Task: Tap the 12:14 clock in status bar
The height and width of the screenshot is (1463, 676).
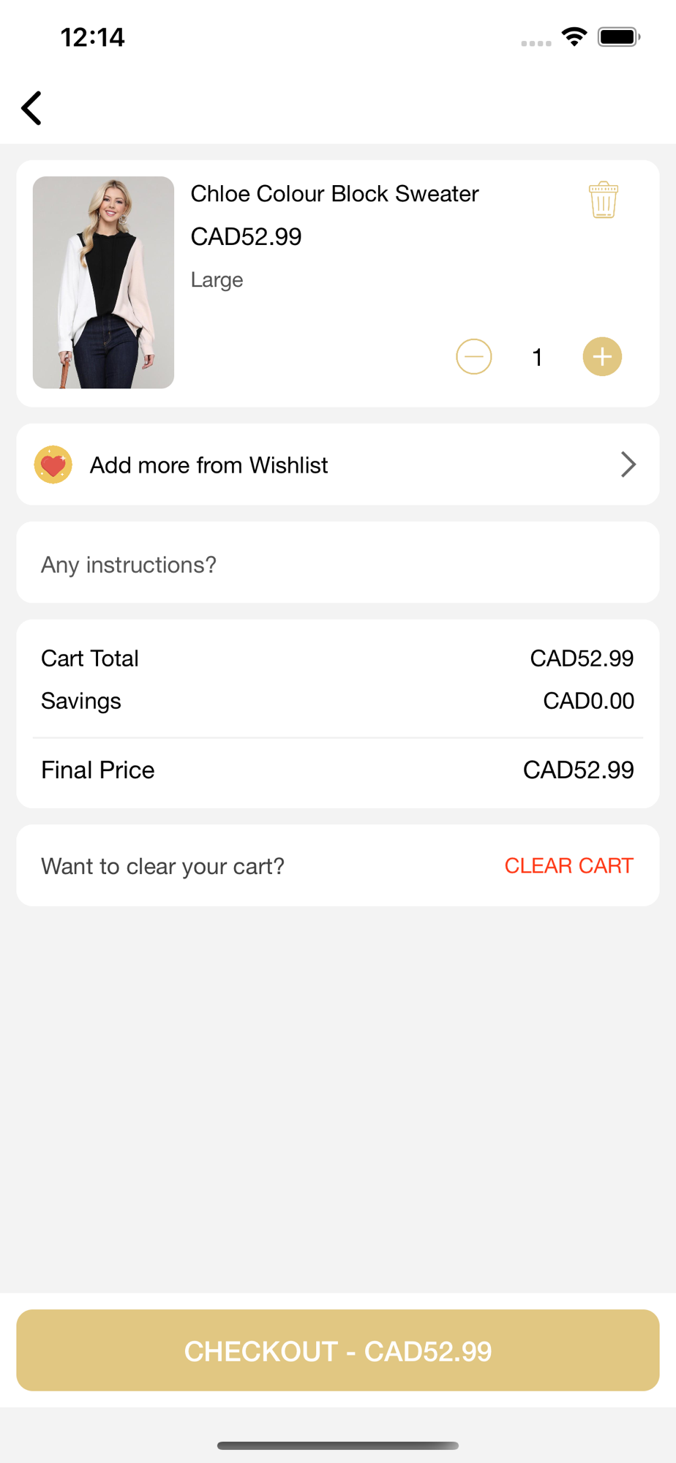Action: (x=92, y=37)
